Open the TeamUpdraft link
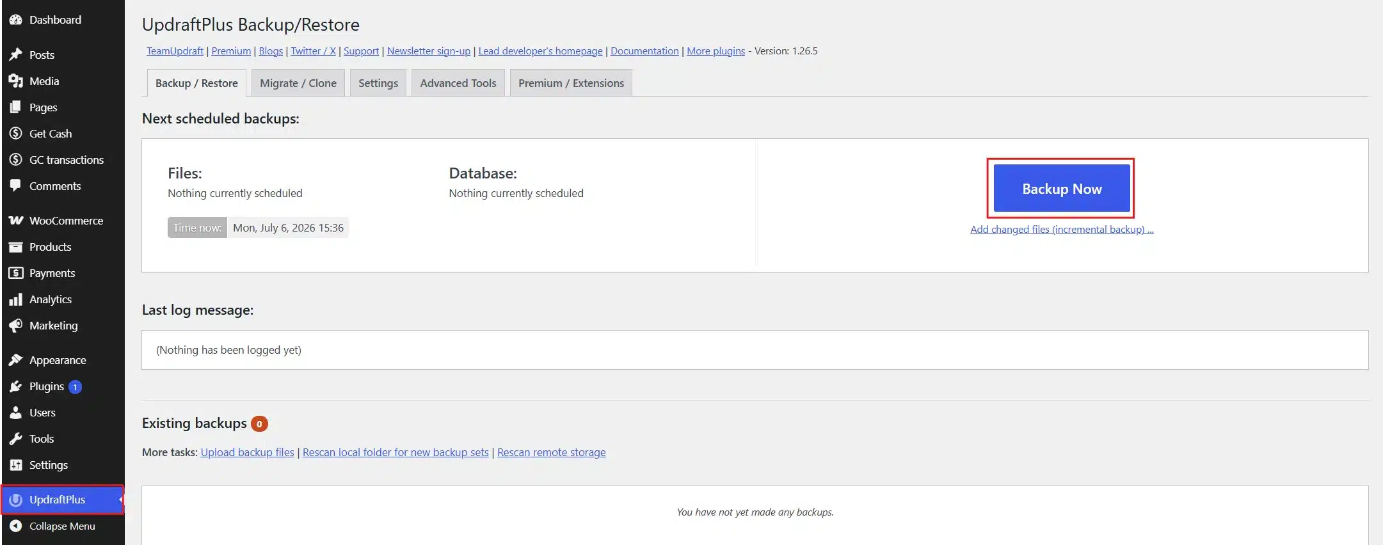Viewport: 1383px width, 545px height. click(x=175, y=51)
